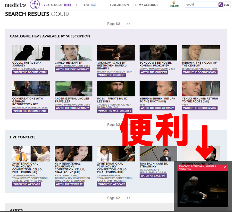Watch the concert Sokolov: Schubert, Beethoven

pos(111,75)
